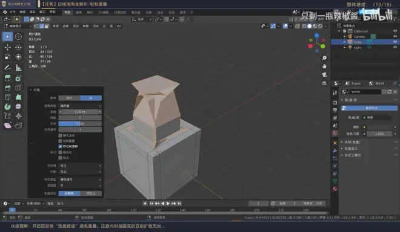This screenshot has width=400, height=232.
Task: Open the outer miter dropdown in bevel panel
Action: [x=80, y=166]
